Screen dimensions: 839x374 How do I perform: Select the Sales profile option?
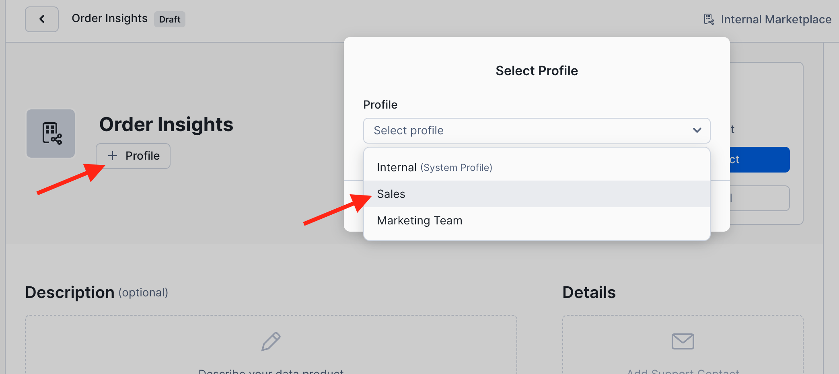391,194
